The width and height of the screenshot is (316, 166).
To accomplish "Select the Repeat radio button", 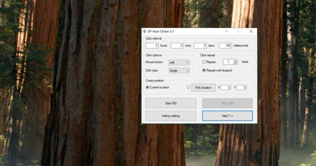I will (x=204, y=62).
